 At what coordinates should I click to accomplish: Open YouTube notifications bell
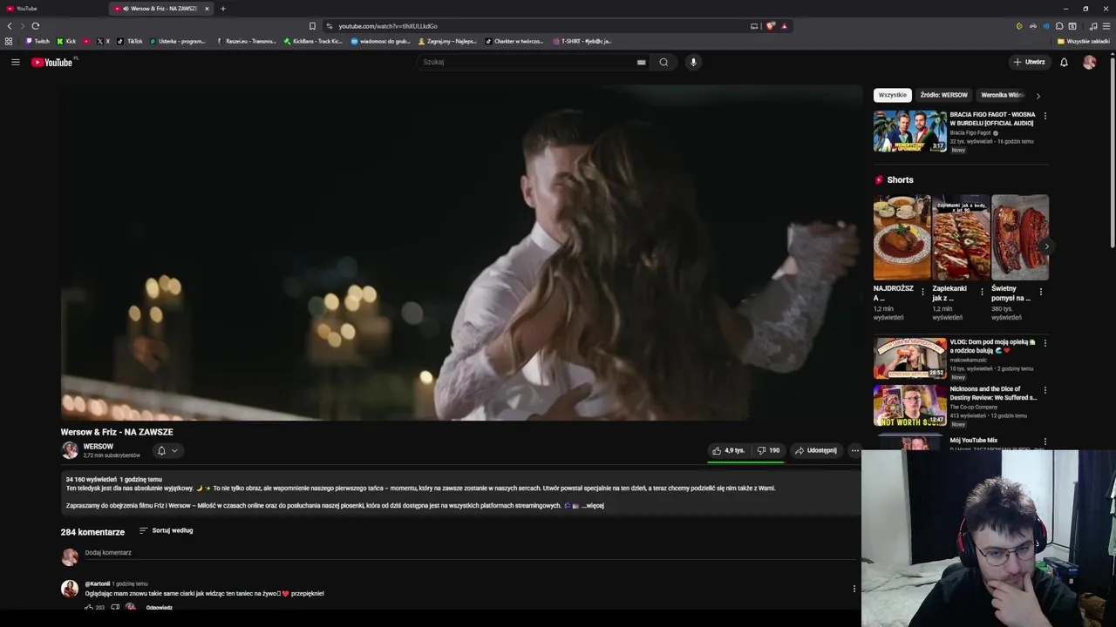(1064, 62)
